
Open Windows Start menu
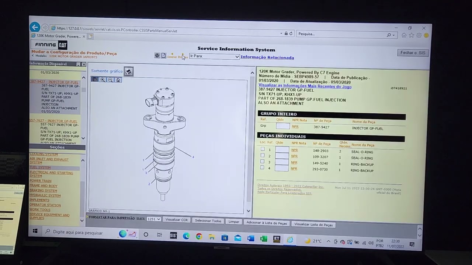click(35, 231)
